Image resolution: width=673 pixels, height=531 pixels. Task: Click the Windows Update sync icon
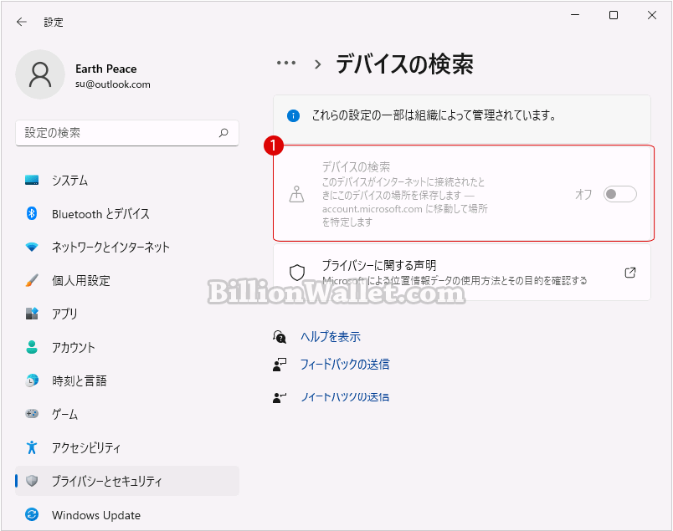coord(32,514)
